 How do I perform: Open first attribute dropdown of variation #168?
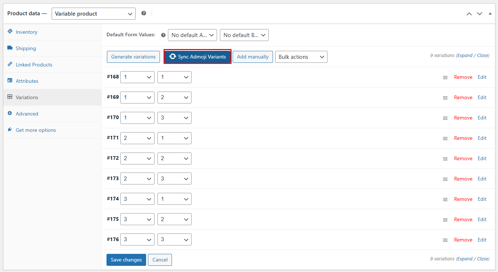coord(137,77)
